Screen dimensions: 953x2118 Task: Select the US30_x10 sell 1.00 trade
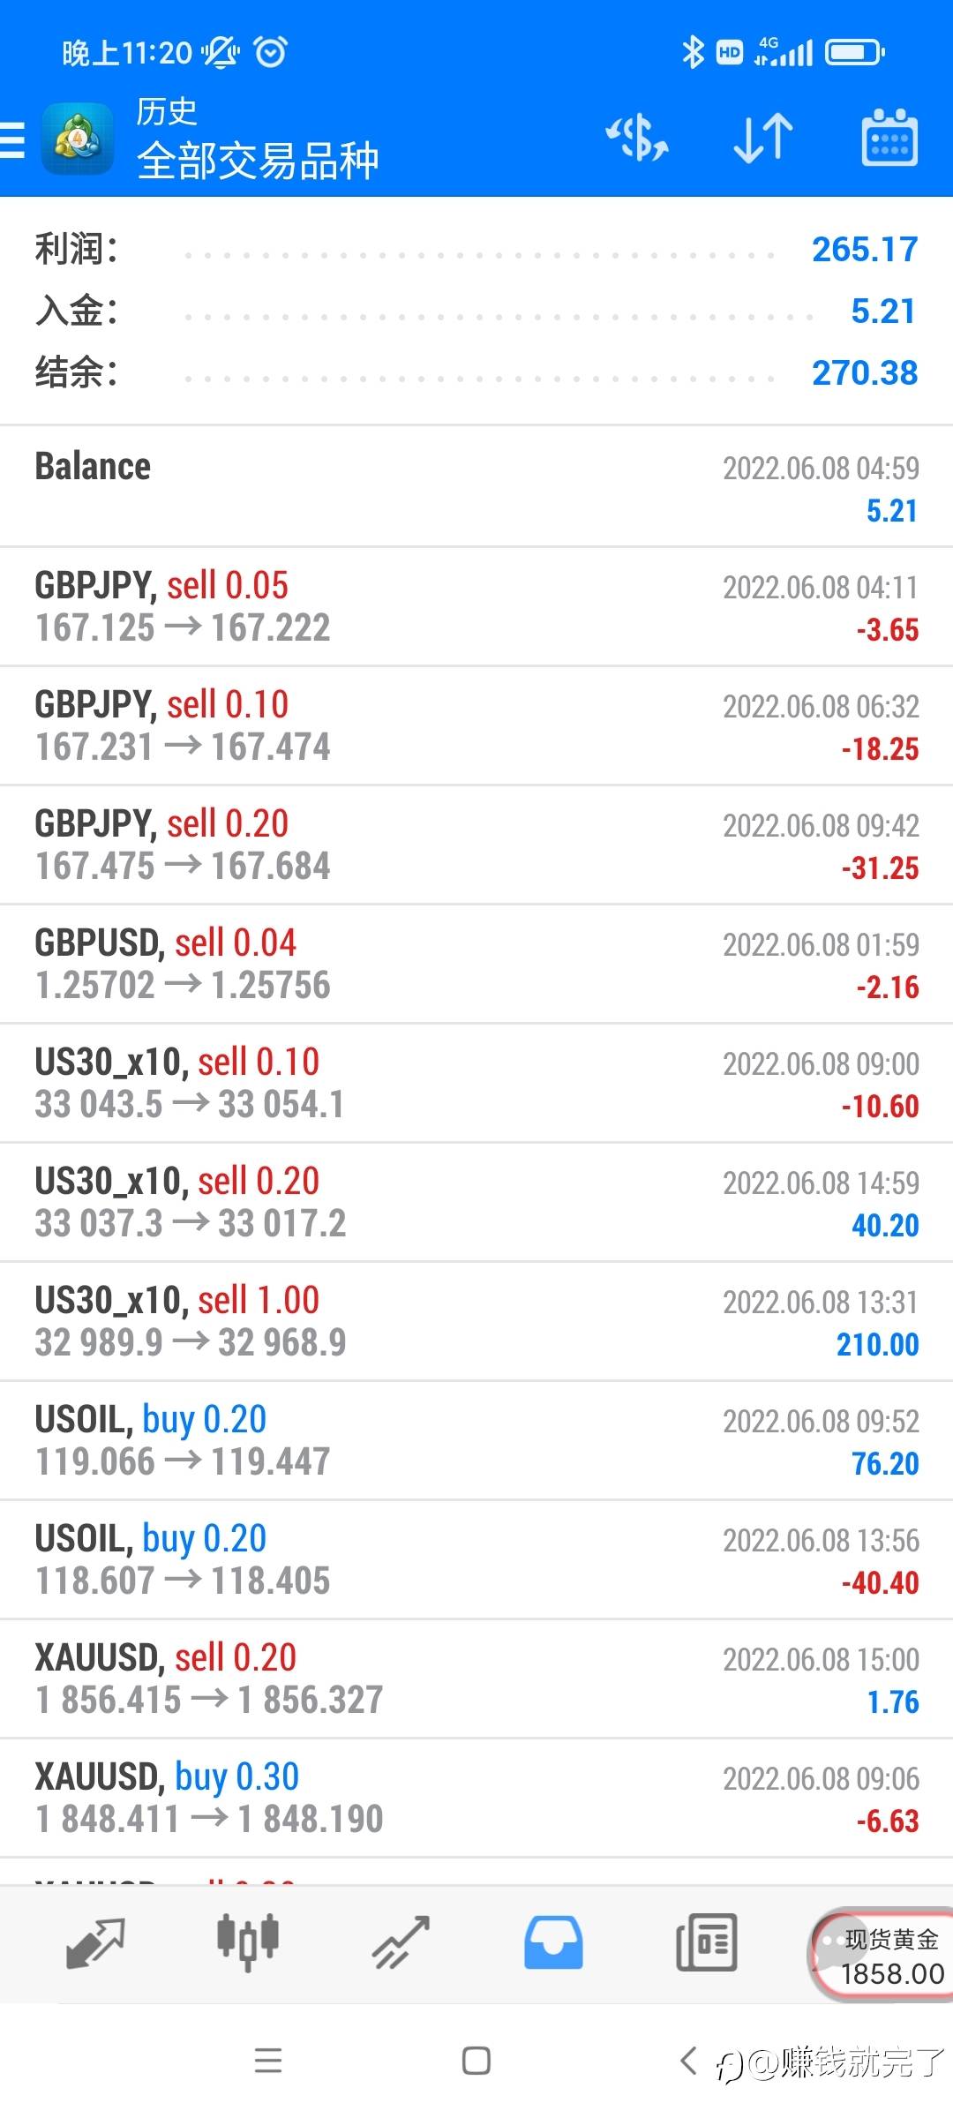[476, 1321]
